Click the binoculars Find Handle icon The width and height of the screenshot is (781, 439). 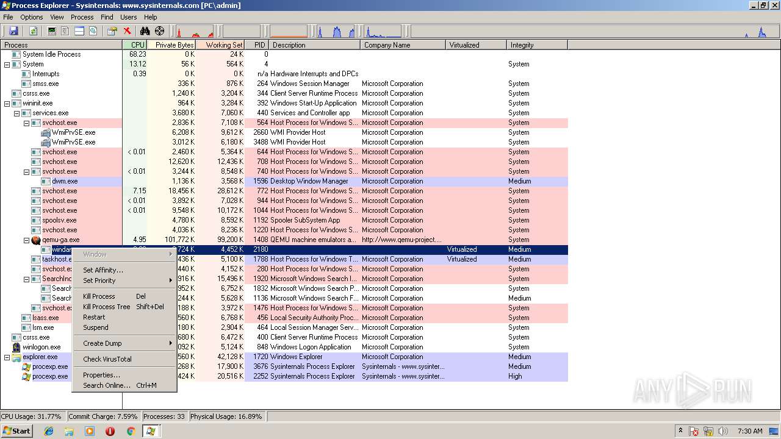click(145, 31)
